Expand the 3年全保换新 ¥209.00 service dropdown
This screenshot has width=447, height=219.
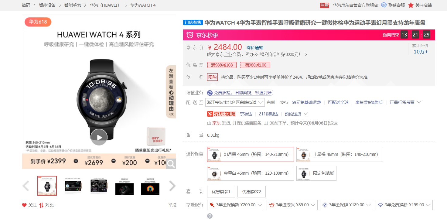[x=236, y=205]
